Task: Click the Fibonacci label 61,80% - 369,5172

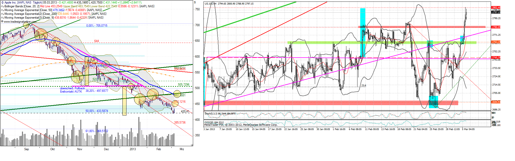Action: [x=97, y=131]
